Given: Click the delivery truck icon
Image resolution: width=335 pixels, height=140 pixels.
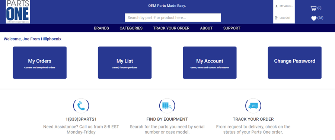Looking at the screenshot, I should click(x=253, y=106).
